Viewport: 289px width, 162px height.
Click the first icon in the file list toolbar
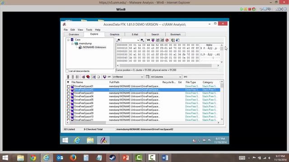68,77
